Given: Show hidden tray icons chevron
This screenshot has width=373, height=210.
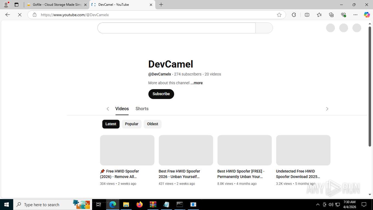Looking at the screenshot, I should [318, 205].
